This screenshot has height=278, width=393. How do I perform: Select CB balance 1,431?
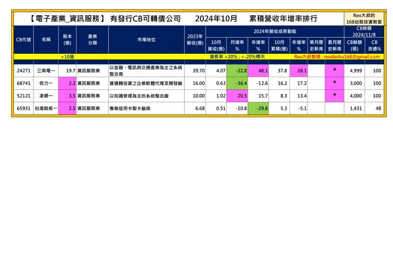pos(356,108)
